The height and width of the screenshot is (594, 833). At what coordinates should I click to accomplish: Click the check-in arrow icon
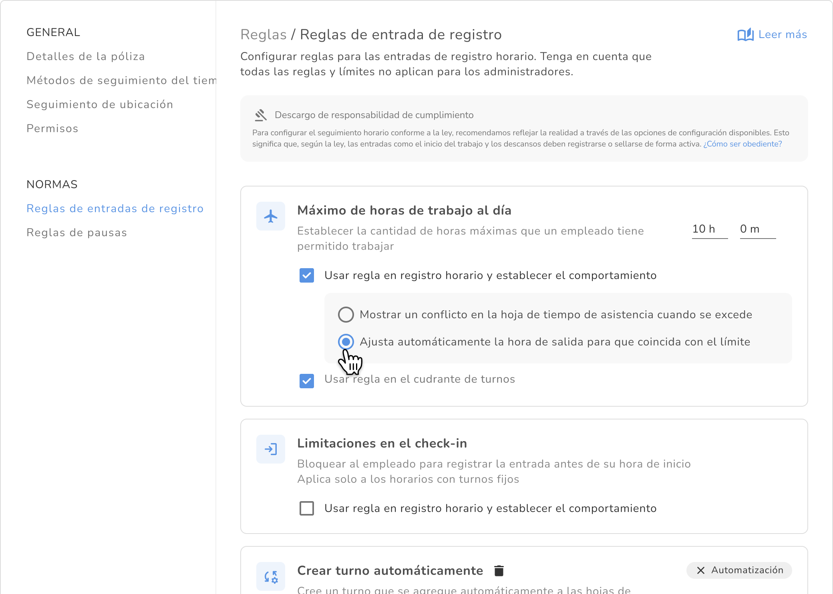coord(271,449)
